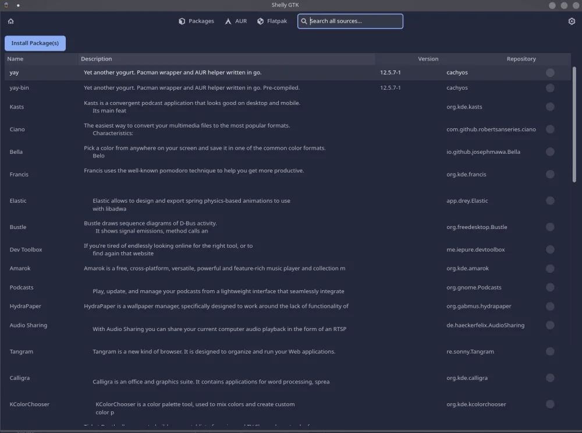Select the yay-bin package checkbox
582x433 pixels.
pyautogui.click(x=550, y=88)
